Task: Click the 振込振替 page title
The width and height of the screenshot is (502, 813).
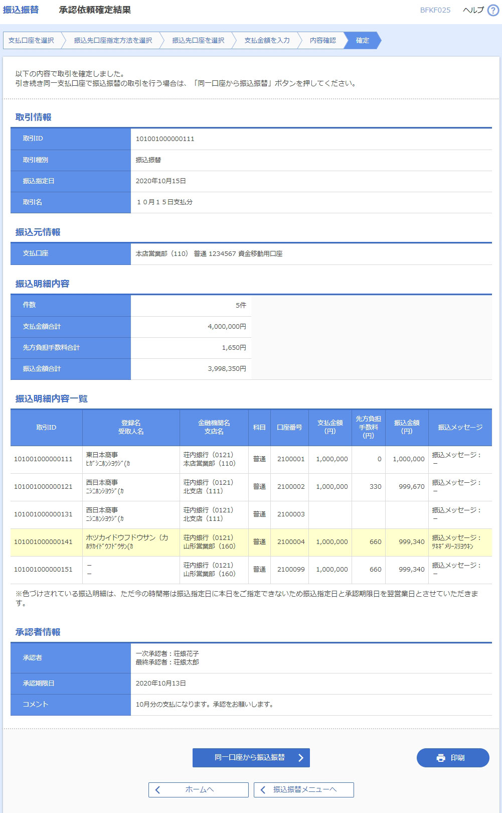Action: (21, 10)
